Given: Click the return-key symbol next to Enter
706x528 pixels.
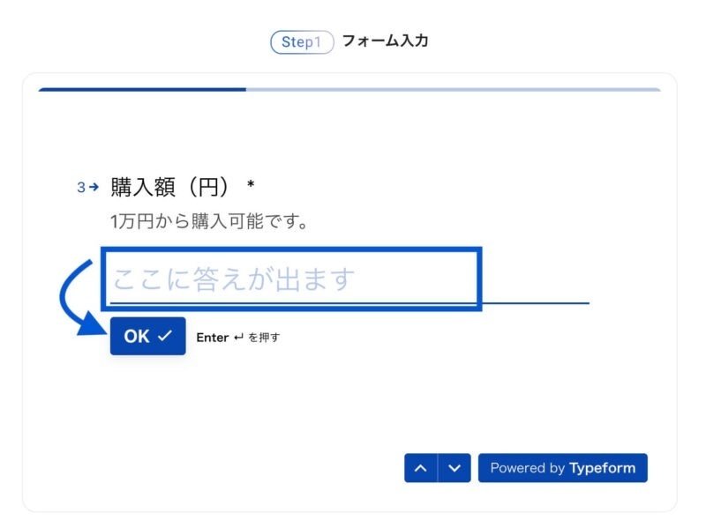Looking at the screenshot, I should pyautogui.click(x=238, y=337).
